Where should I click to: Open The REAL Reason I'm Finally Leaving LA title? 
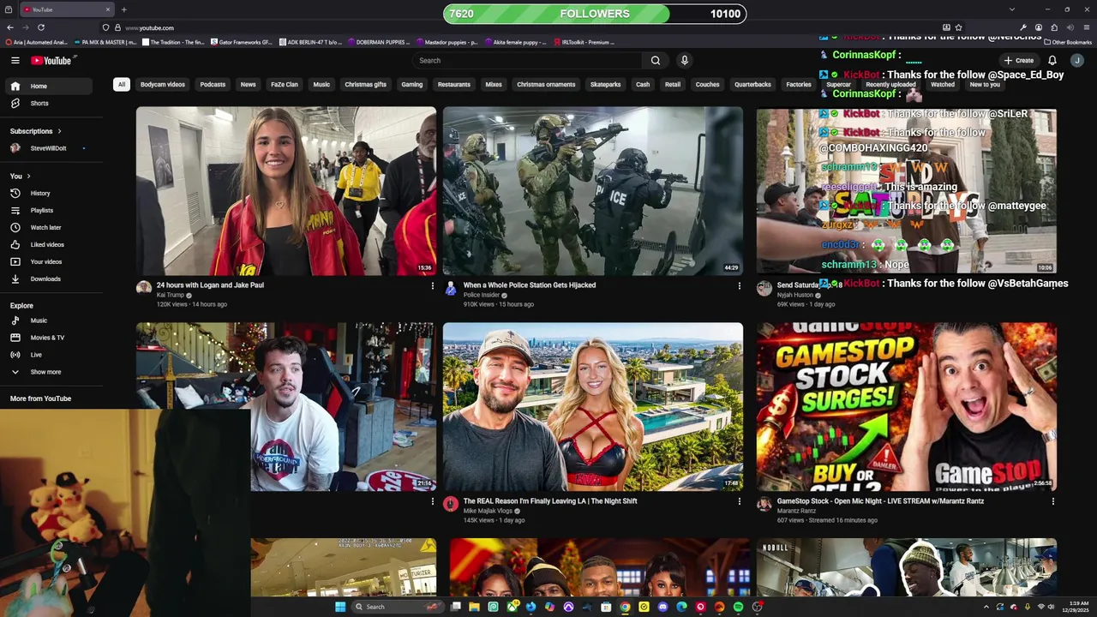[x=550, y=501]
